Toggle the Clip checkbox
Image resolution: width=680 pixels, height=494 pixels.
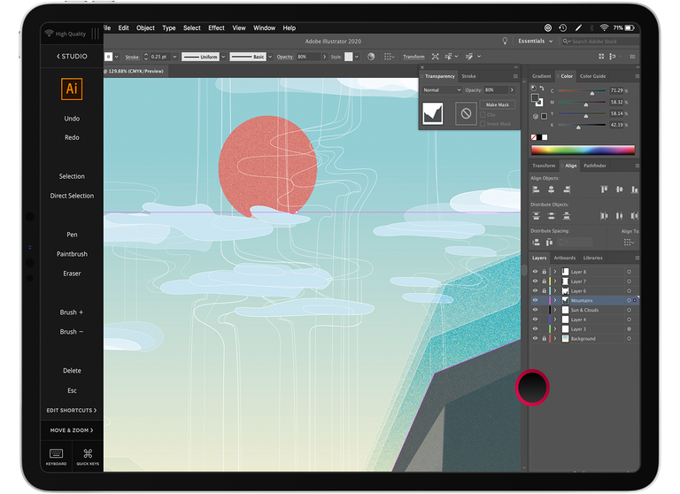[x=483, y=114]
